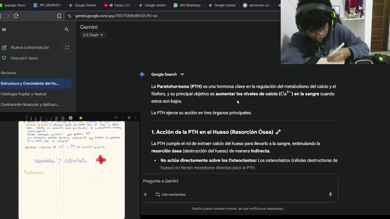The width and height of the screenshot is (390, 219).
Task: Go forward with the browser arrow
Action: (x=8, y=16)
